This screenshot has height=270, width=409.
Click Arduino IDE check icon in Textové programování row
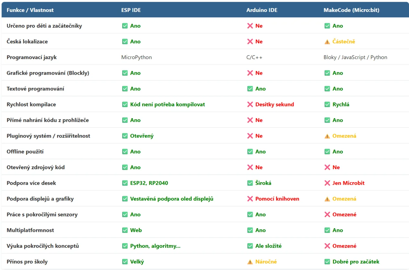click(250, 89)
